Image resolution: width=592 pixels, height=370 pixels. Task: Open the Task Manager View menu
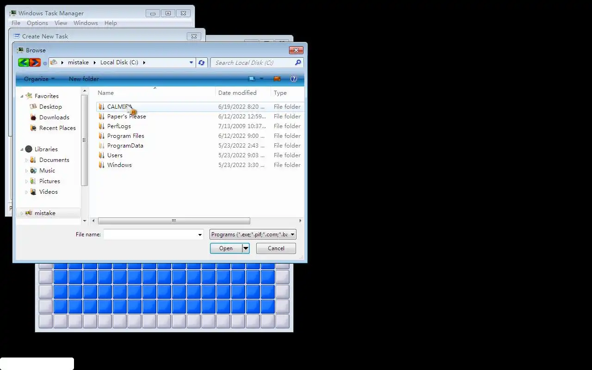[61, 23]
